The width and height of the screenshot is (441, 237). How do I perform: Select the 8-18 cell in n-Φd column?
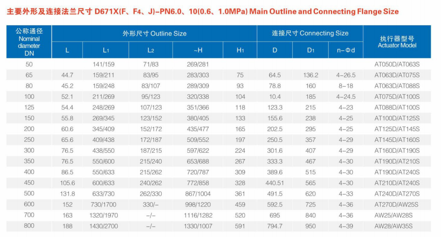click(345, 86)
